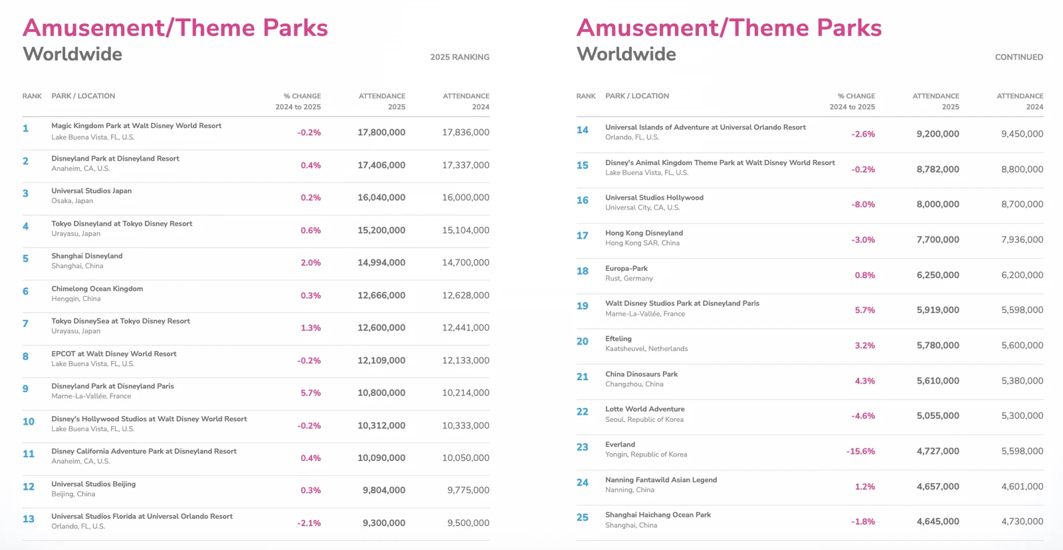This screenshot has height=550, width=1063.
Task: Select Hong Kong Disneyland park name
Action: (644, 233)
